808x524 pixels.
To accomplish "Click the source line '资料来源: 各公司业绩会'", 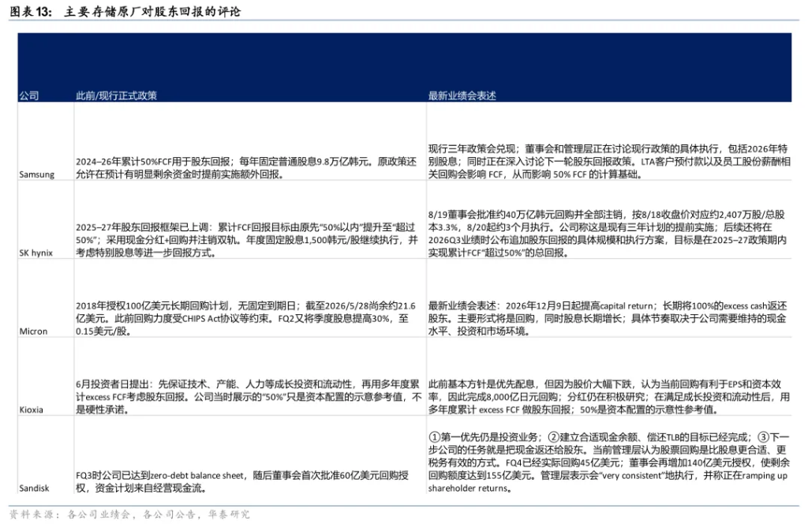I will coord(129,515).
